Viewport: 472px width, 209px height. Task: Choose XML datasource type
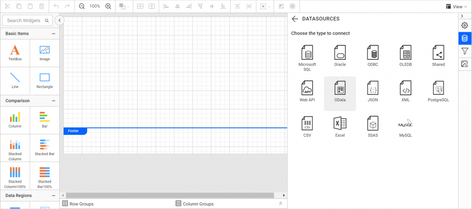[406, 93]
